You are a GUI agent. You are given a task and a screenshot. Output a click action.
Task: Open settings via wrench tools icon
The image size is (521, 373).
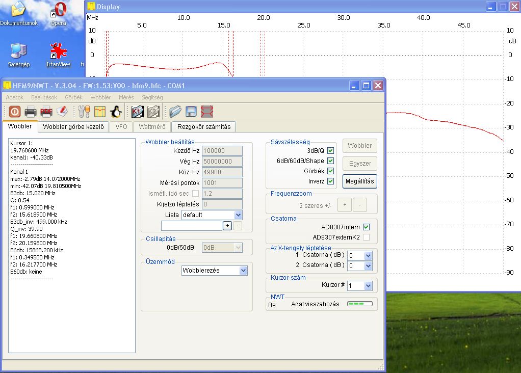pos(84,111)
